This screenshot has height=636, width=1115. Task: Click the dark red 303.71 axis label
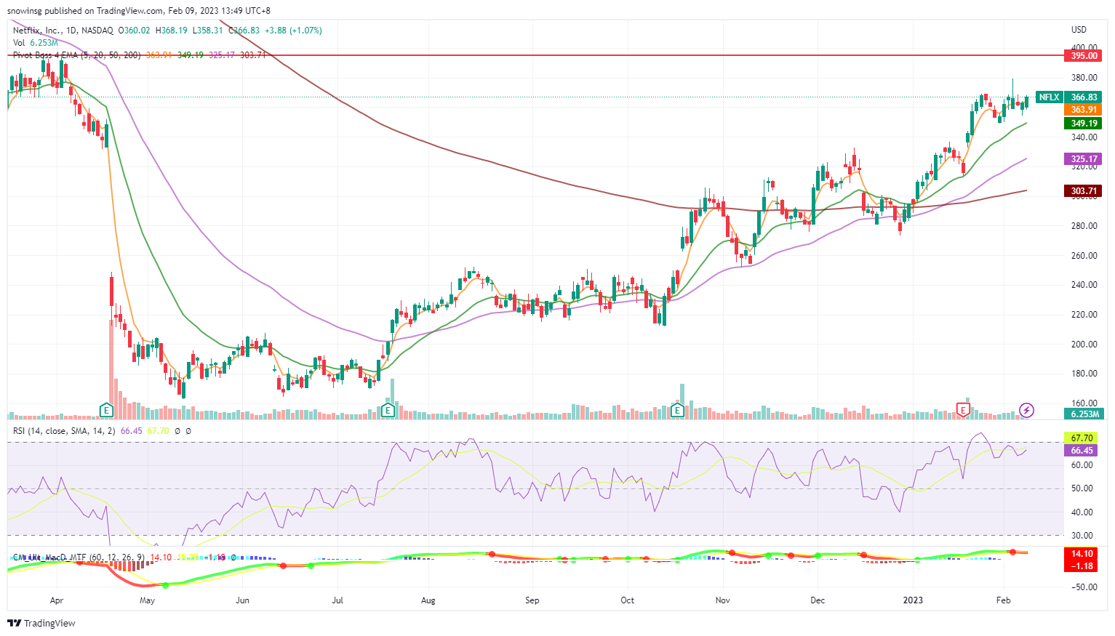tap(1084, 191)
